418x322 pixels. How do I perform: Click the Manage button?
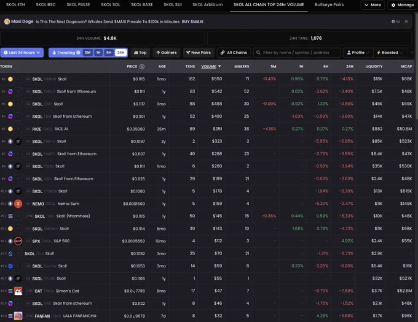tap(402, 5)
